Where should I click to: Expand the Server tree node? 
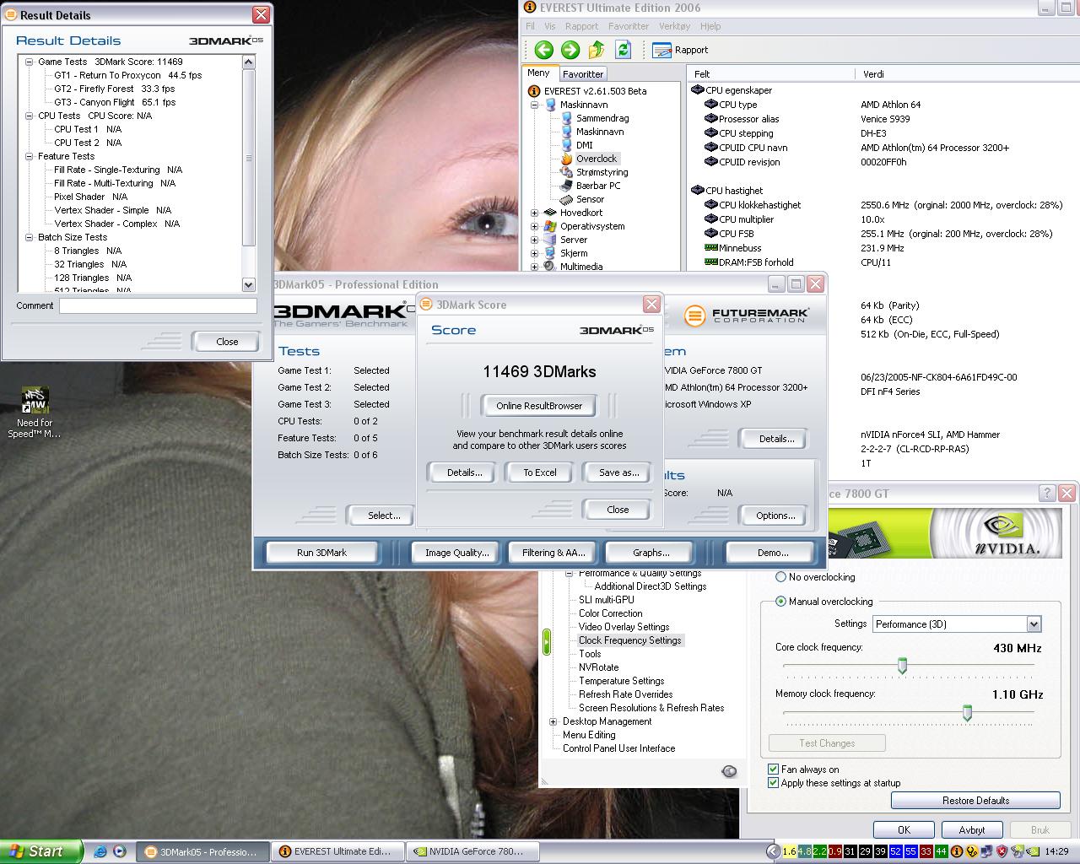tap(534, 240)
